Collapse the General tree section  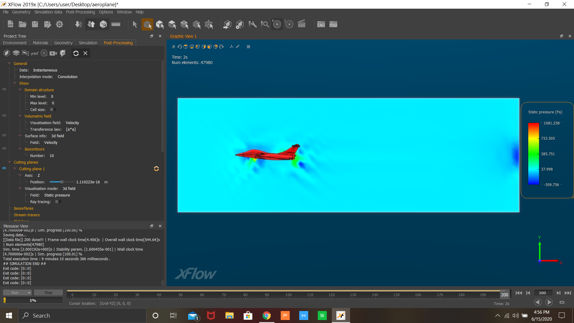pyautogui.click(x=9, y=63)
